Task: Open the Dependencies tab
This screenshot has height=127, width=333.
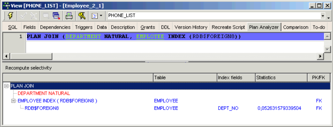Action: click(55, 27)
